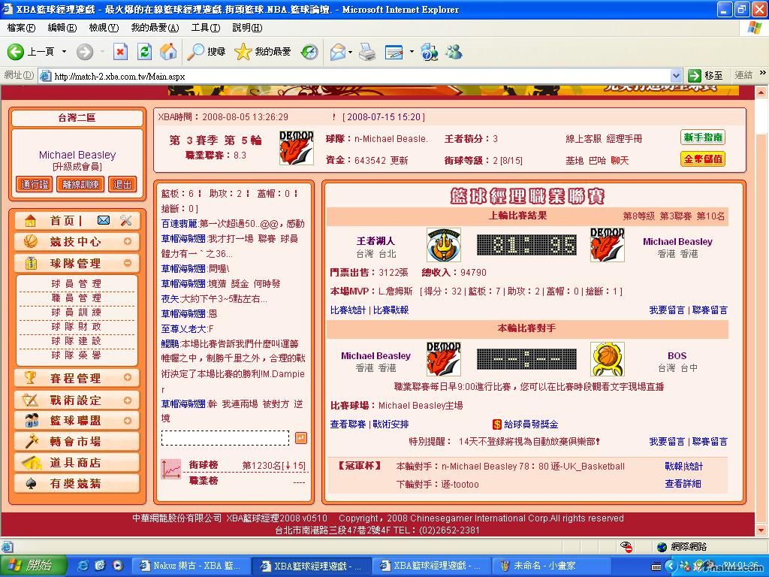Open 有獎競猜 spade menu
Image resolution: width=769 pixels, height=577 pixels.
77,484
